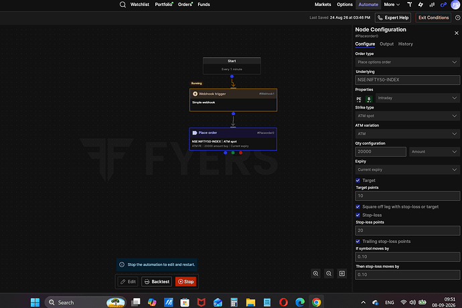The height and width of the screenshot is (308, 462).
Task: Click the Backtest button
Action: (157, 282)
